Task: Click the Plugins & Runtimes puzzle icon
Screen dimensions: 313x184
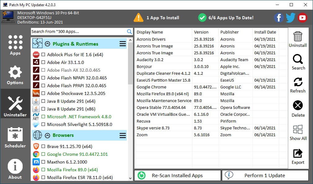Action: 37,43
